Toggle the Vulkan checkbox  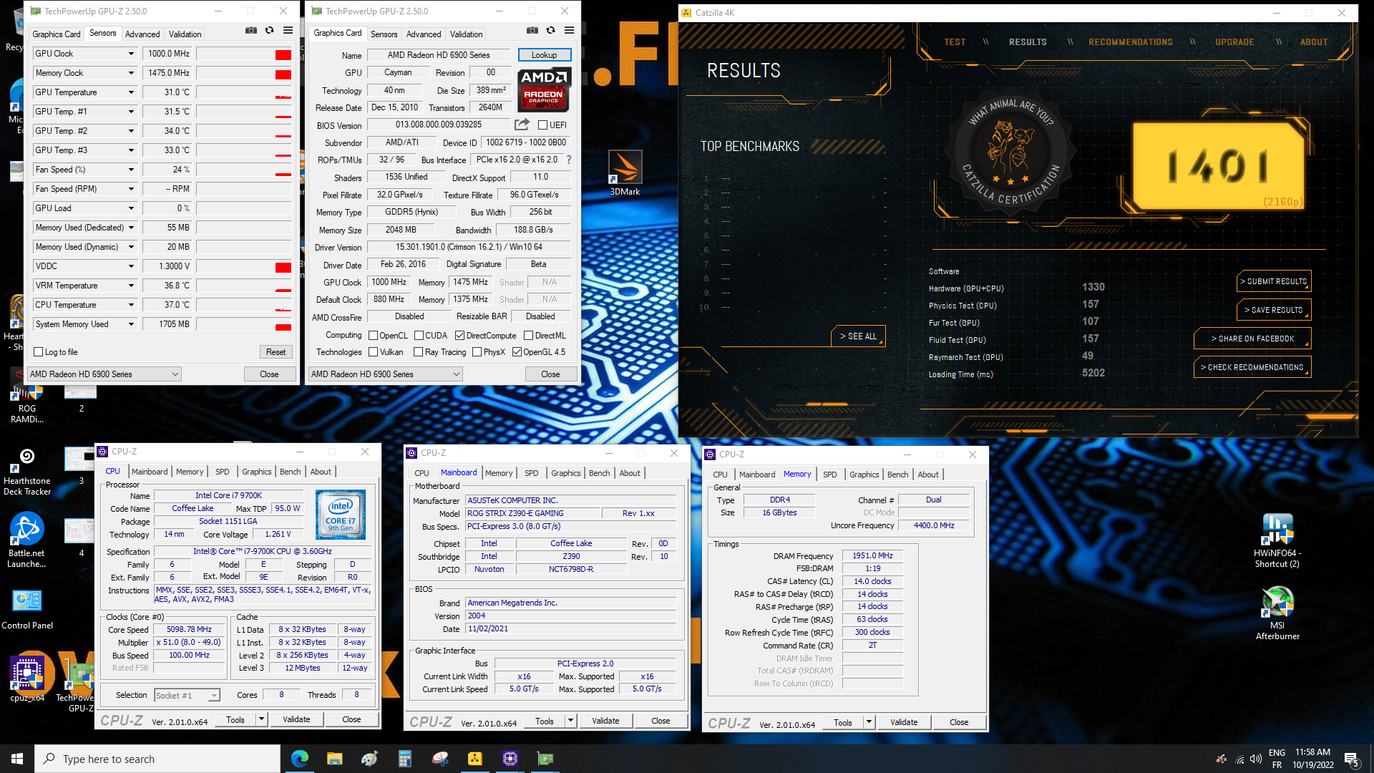[373, 352]
